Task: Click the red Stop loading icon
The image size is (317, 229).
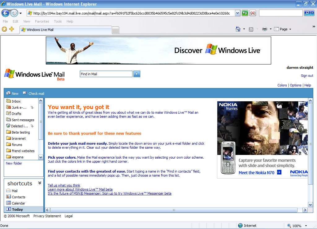Action: pyautogui.click(x=253, y=13)
